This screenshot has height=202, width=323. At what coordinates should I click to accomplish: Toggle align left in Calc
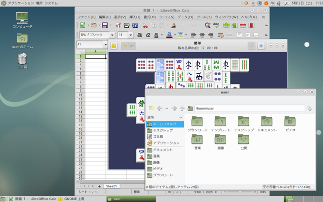[x=193, y=35]
